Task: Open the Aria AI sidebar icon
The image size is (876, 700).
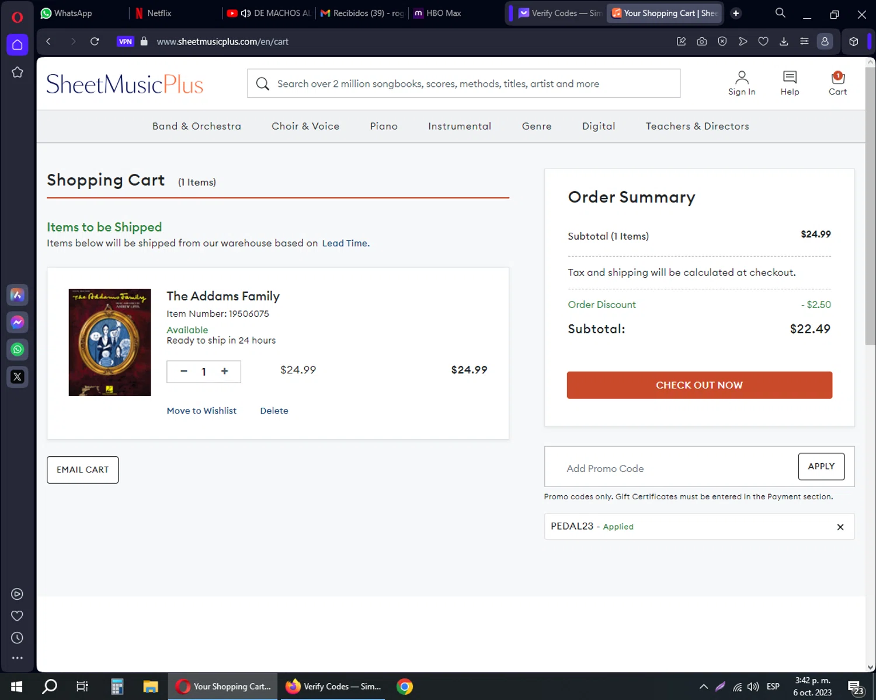Action: (18, 295)
